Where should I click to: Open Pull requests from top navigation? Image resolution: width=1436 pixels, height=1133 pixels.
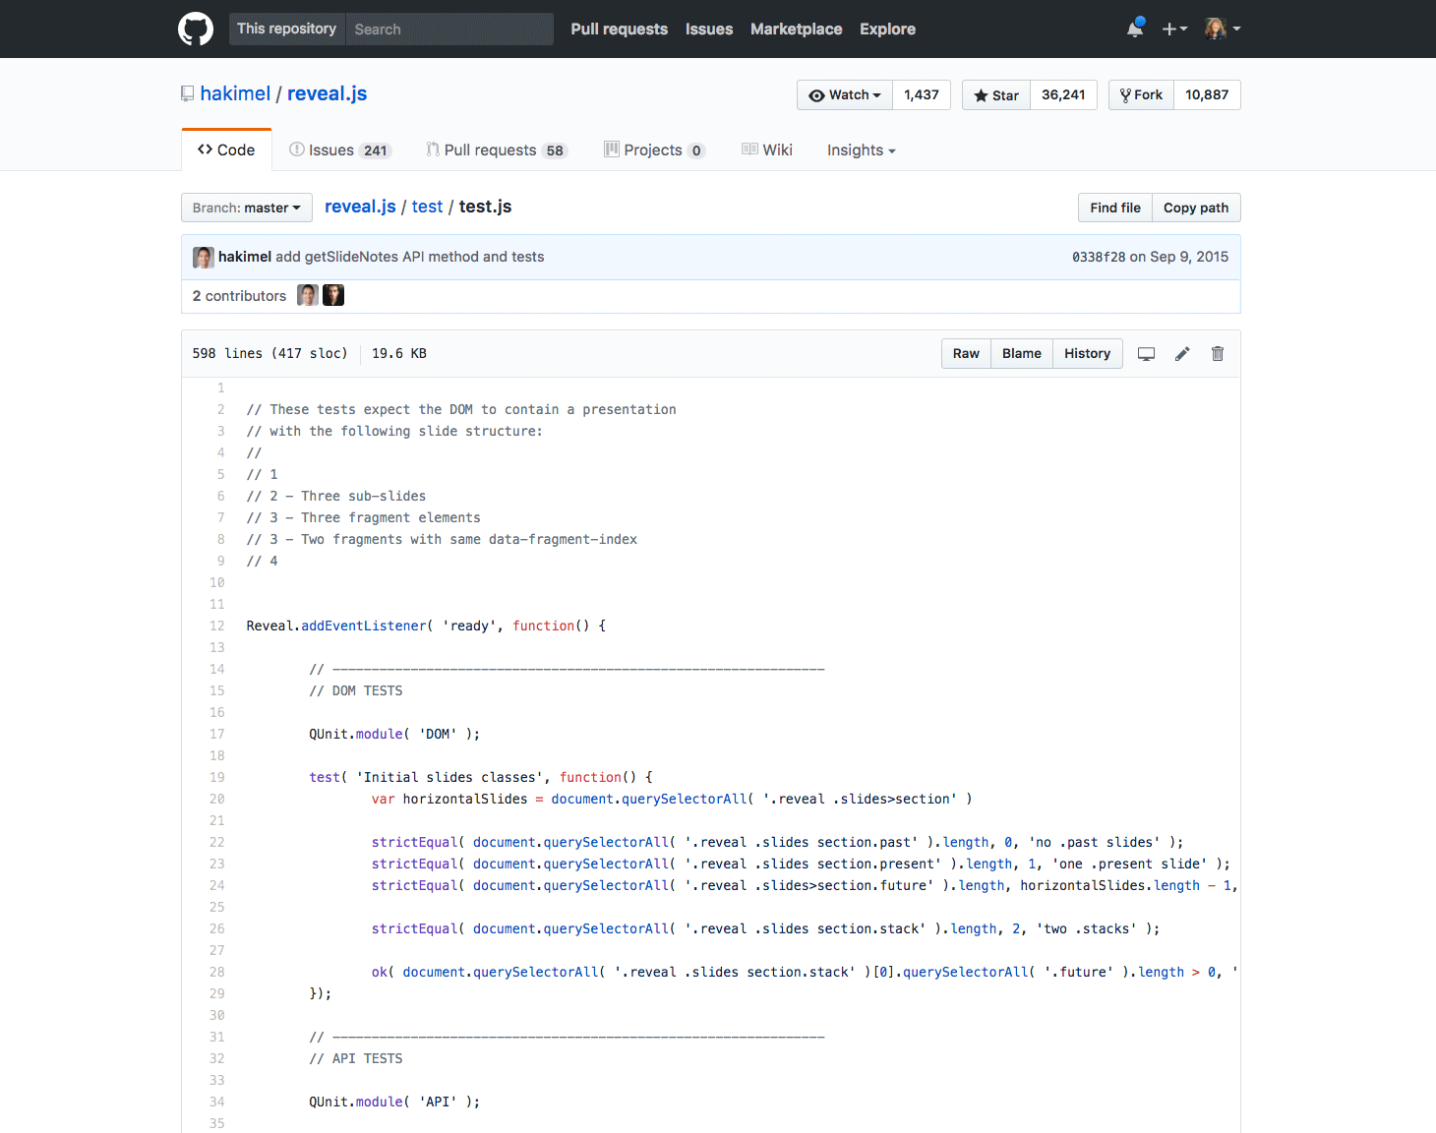pos(619,29)
